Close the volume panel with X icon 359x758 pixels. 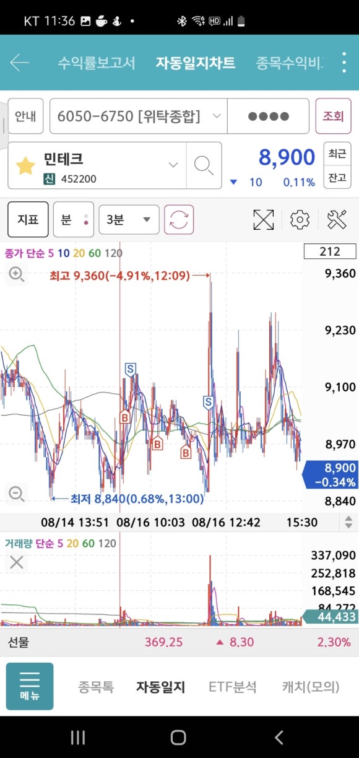click(x=16, y=562)
